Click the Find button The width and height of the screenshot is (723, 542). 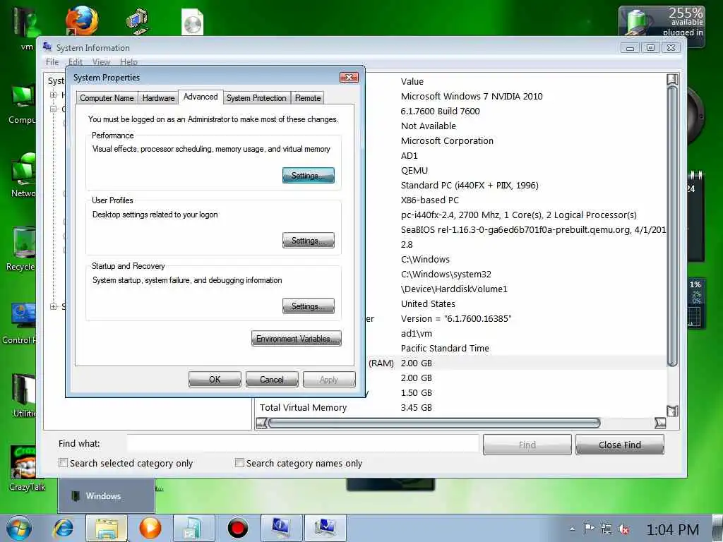pos(527,445)
